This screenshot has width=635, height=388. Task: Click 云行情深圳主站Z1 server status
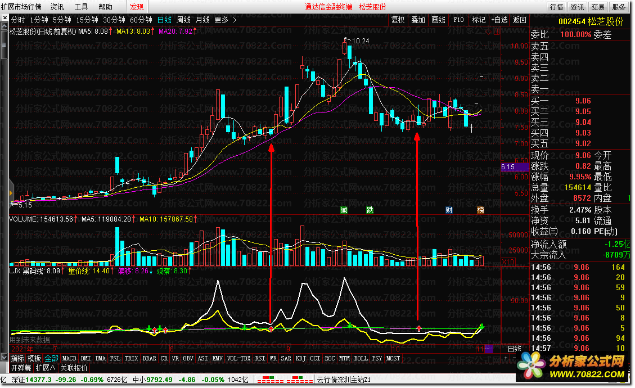(x=344, y=380)
